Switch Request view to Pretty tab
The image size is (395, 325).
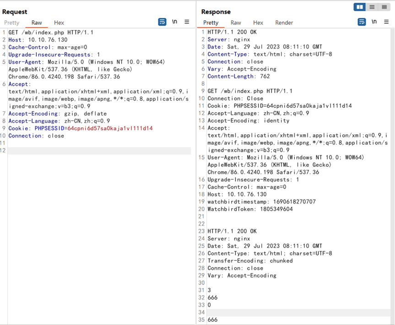click(x=12, y=22)
